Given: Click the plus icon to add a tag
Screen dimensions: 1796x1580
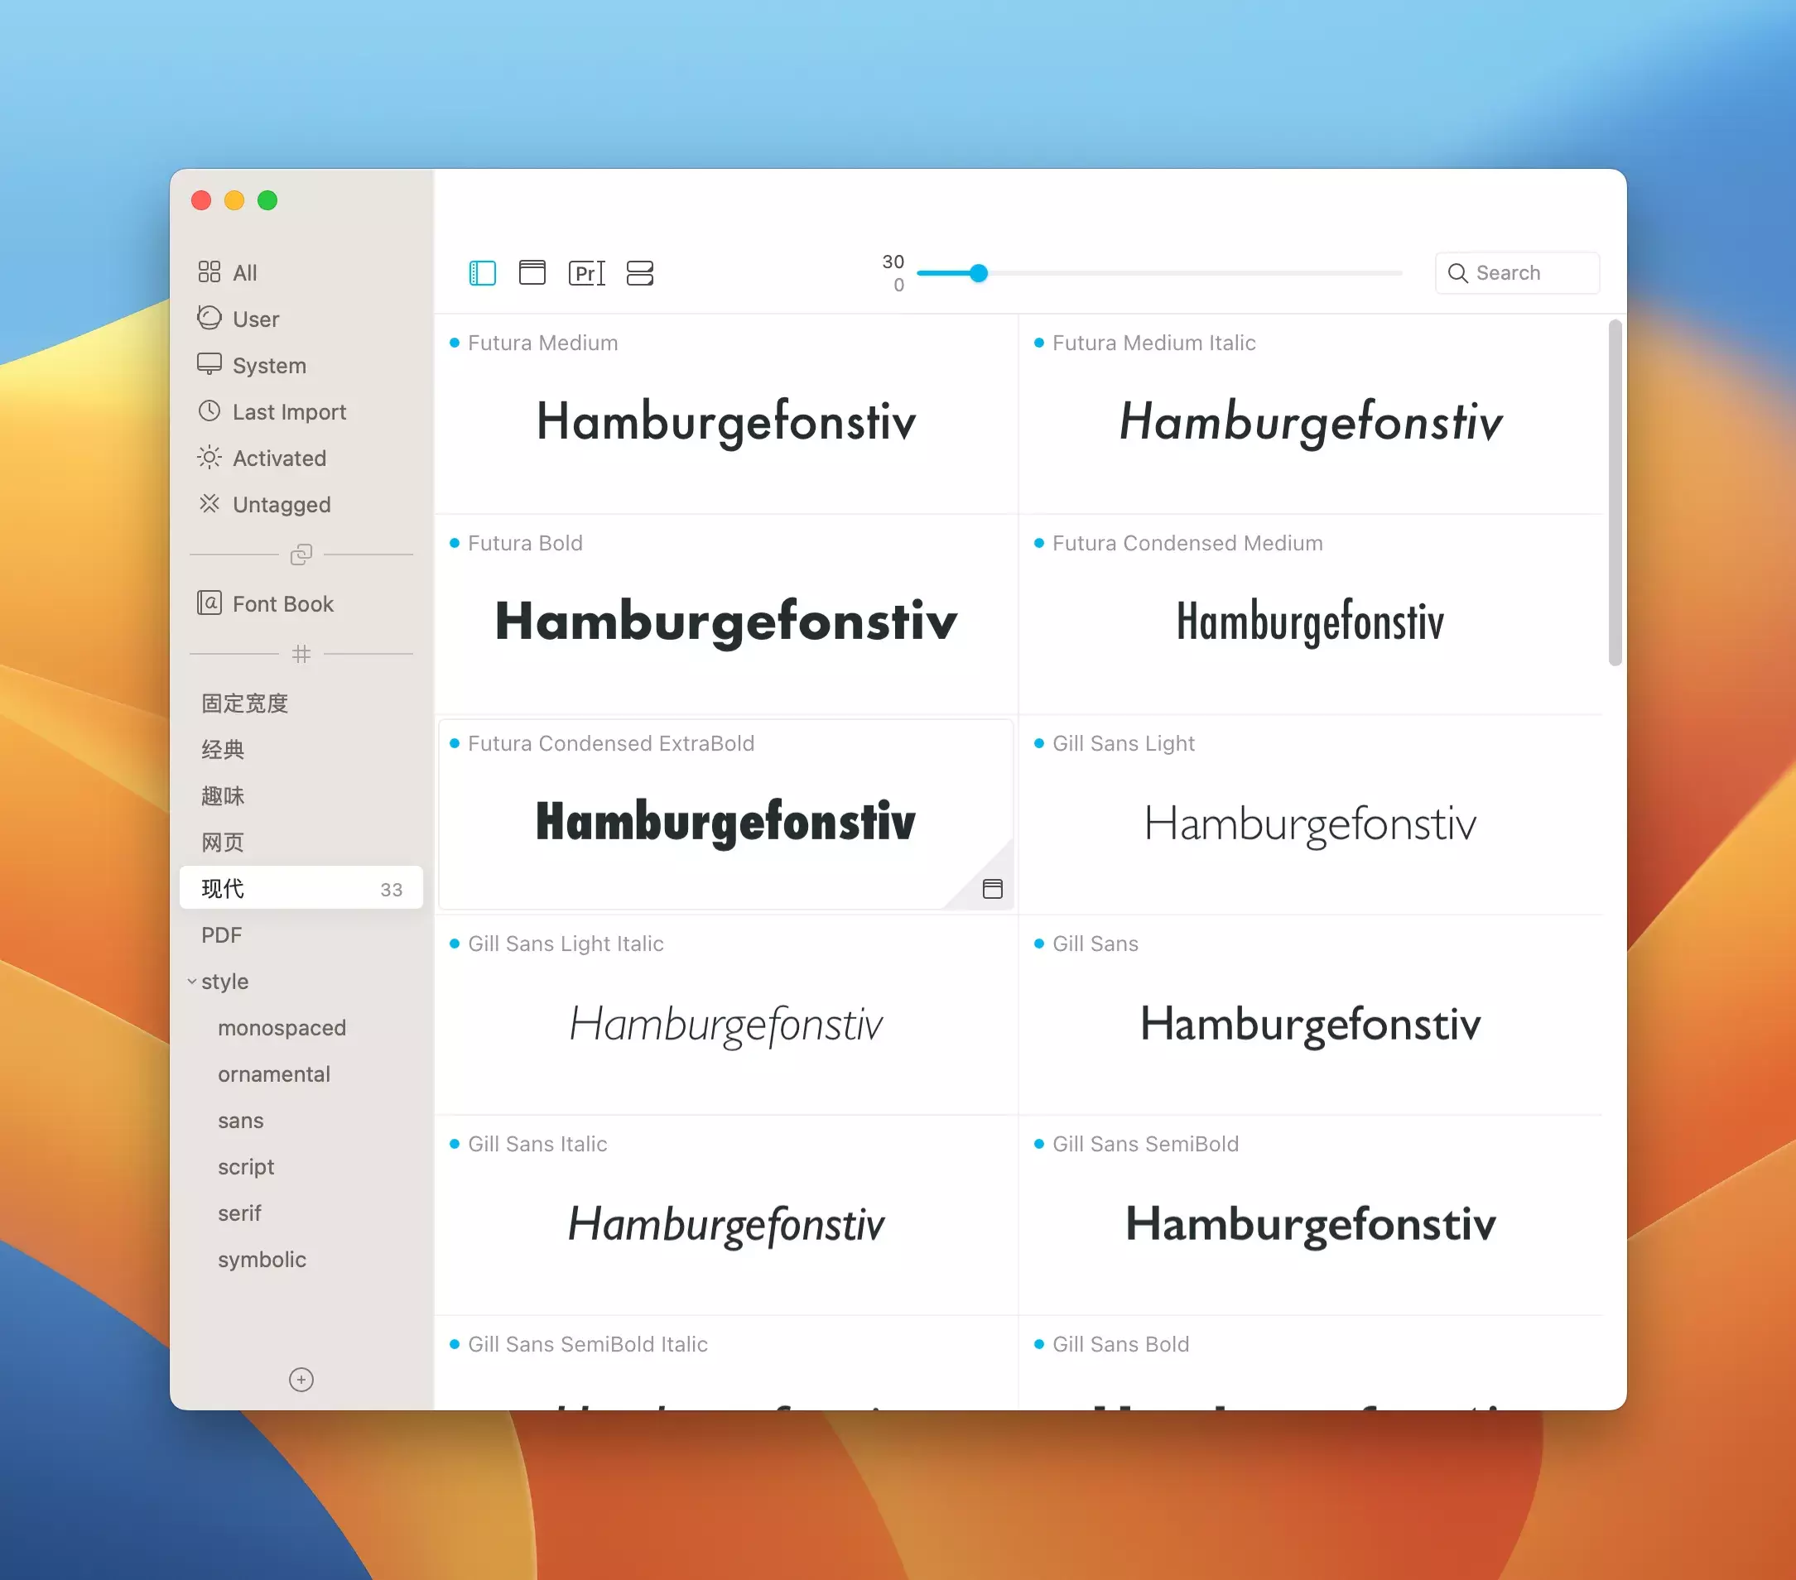Looking at the screenshot, I should coord(301,1380).
